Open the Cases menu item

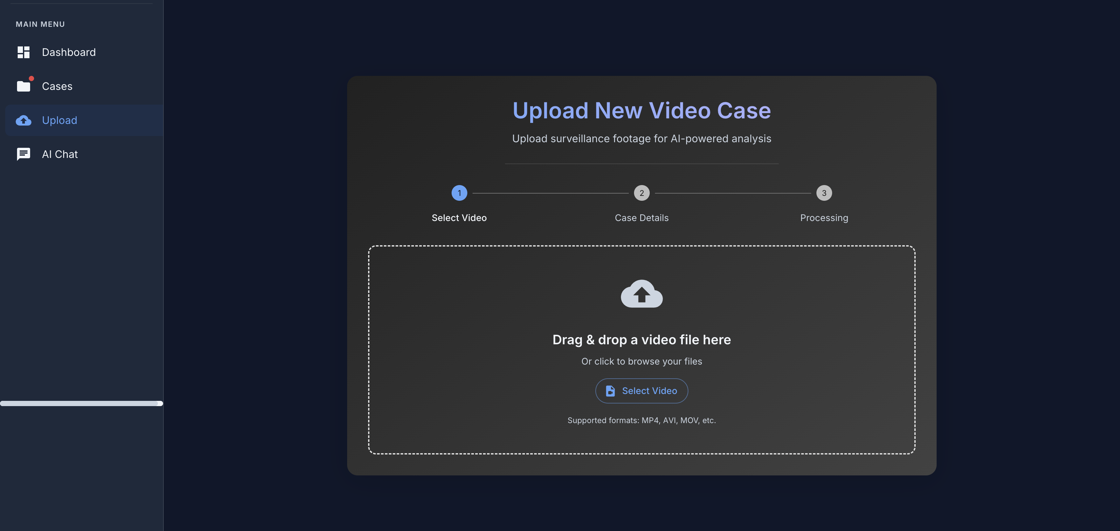(57, 86)
